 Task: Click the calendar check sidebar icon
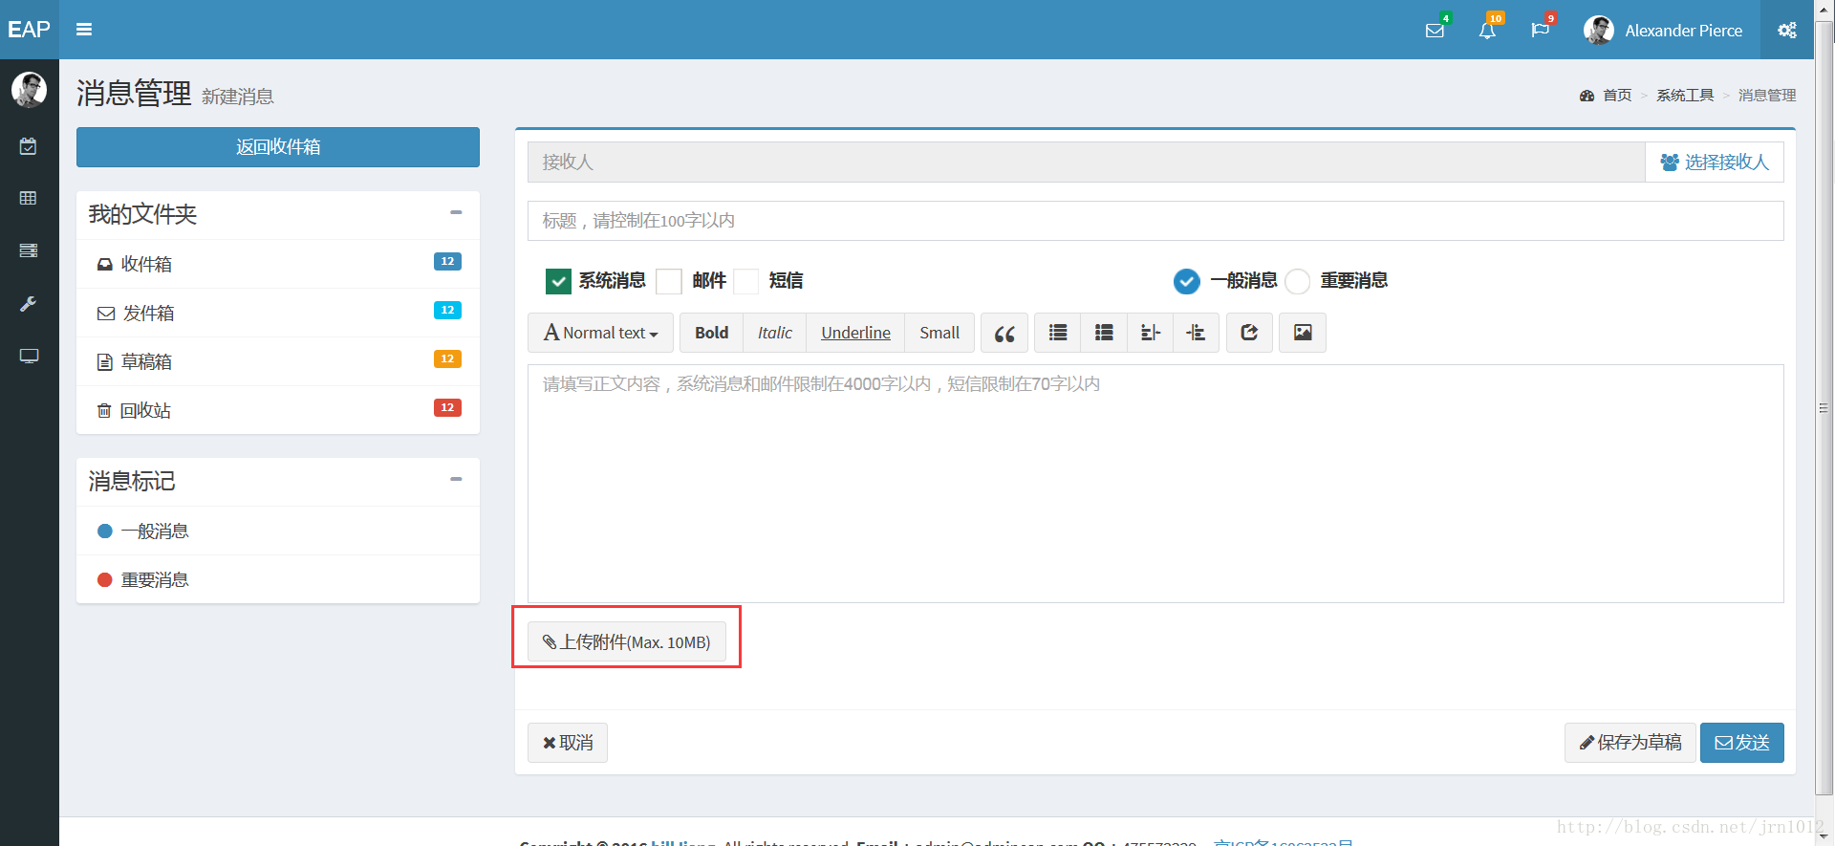click(29, 146)
